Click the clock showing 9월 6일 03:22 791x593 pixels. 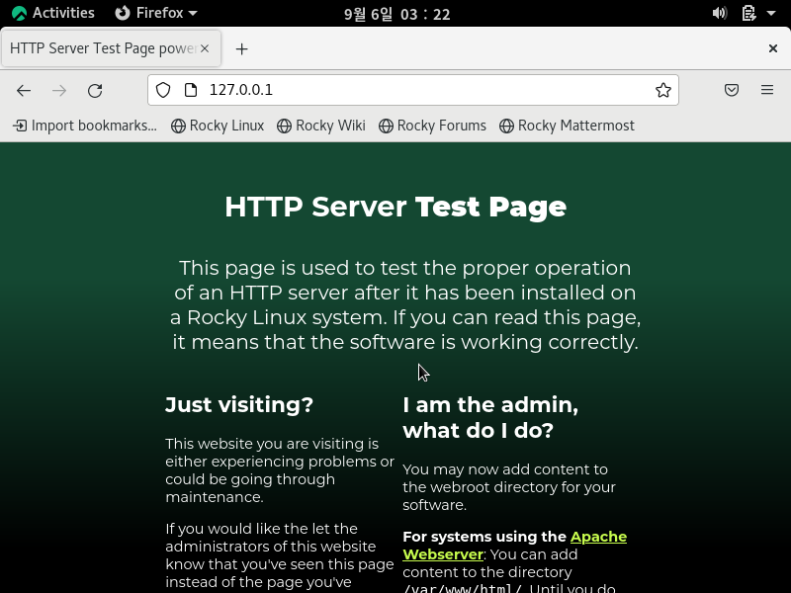(396, 14)
